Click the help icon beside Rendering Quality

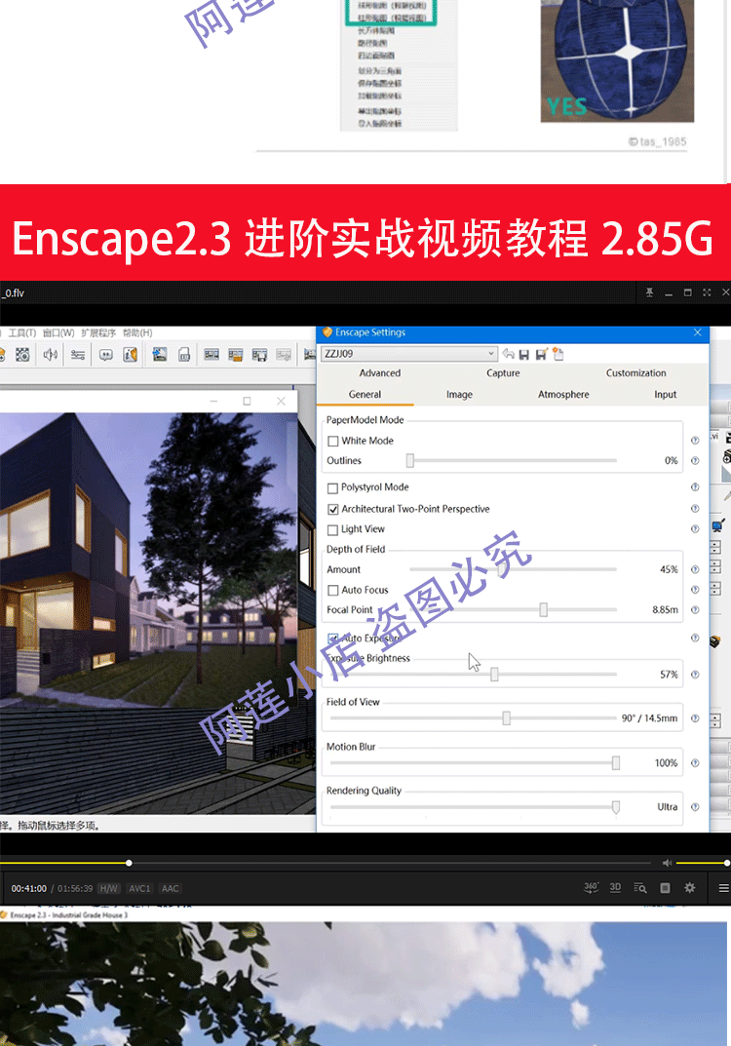point(695,806)
